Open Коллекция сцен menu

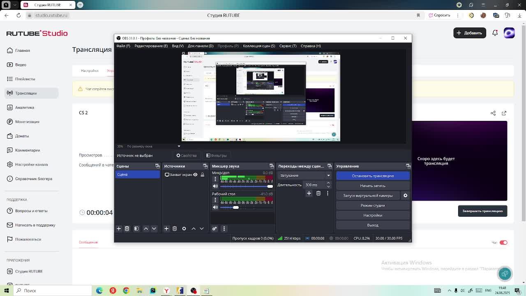tap(259, 46)
